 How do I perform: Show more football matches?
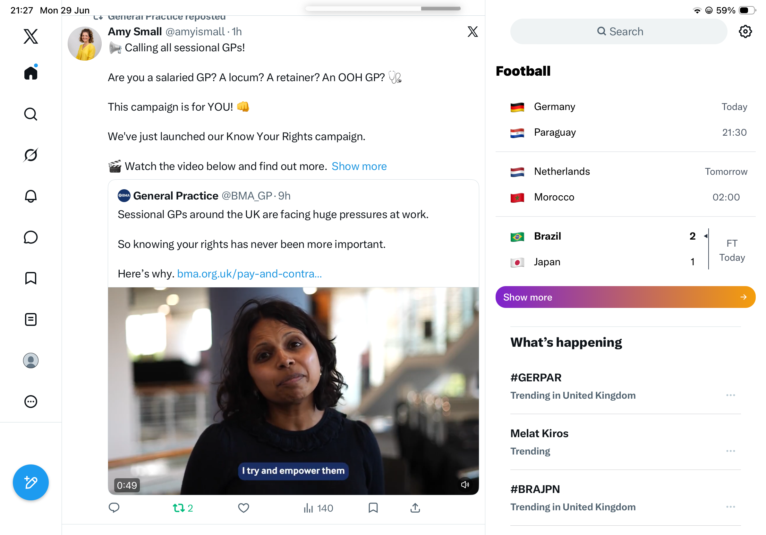pos(625,297)
